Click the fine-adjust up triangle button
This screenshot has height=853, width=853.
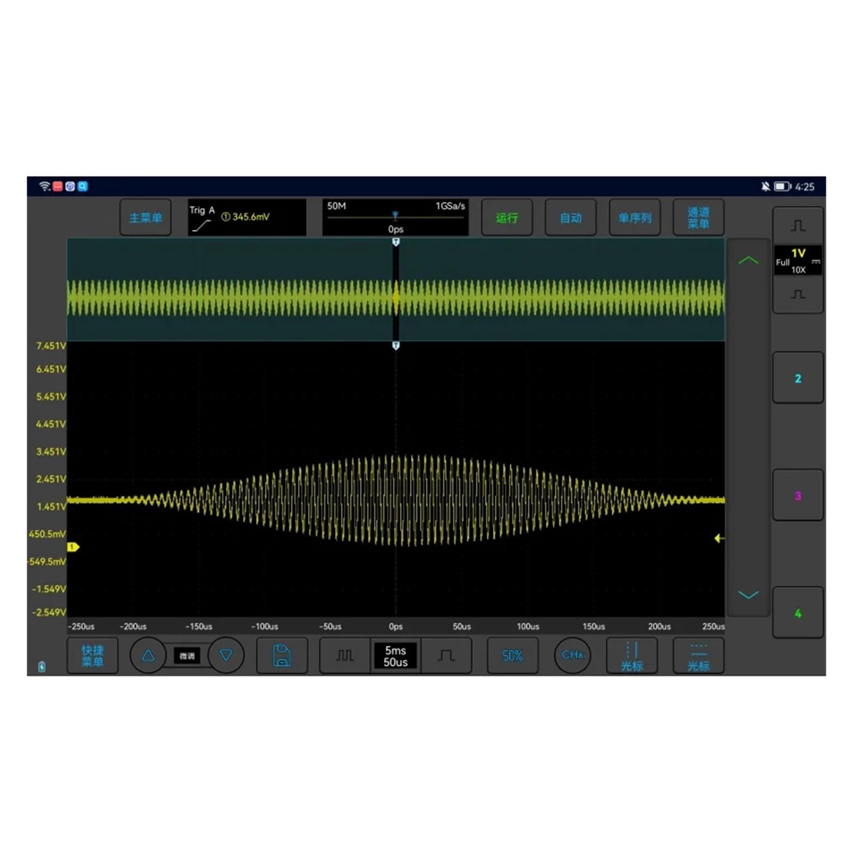[148, 655]
